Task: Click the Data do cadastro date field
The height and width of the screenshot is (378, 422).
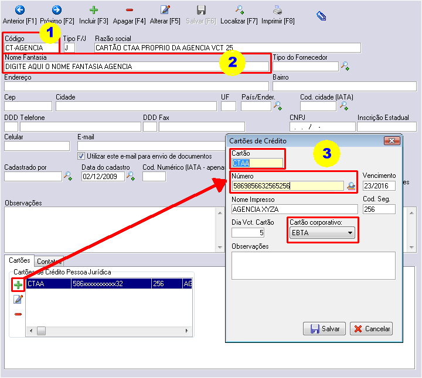Action: pyautogui.click(x=103, y=177)
